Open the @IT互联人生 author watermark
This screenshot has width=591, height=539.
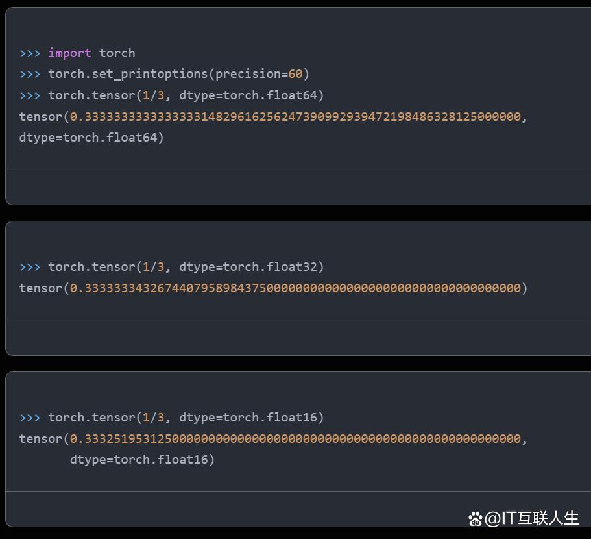coord(531,518)
